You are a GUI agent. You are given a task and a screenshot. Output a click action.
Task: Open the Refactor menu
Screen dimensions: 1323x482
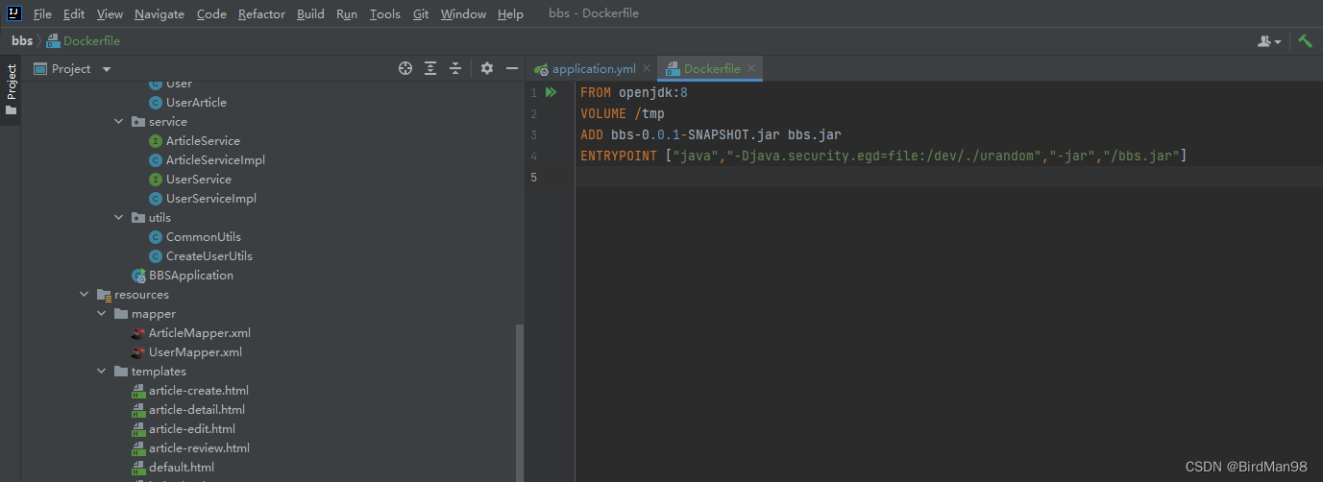(x=261, y=13)
